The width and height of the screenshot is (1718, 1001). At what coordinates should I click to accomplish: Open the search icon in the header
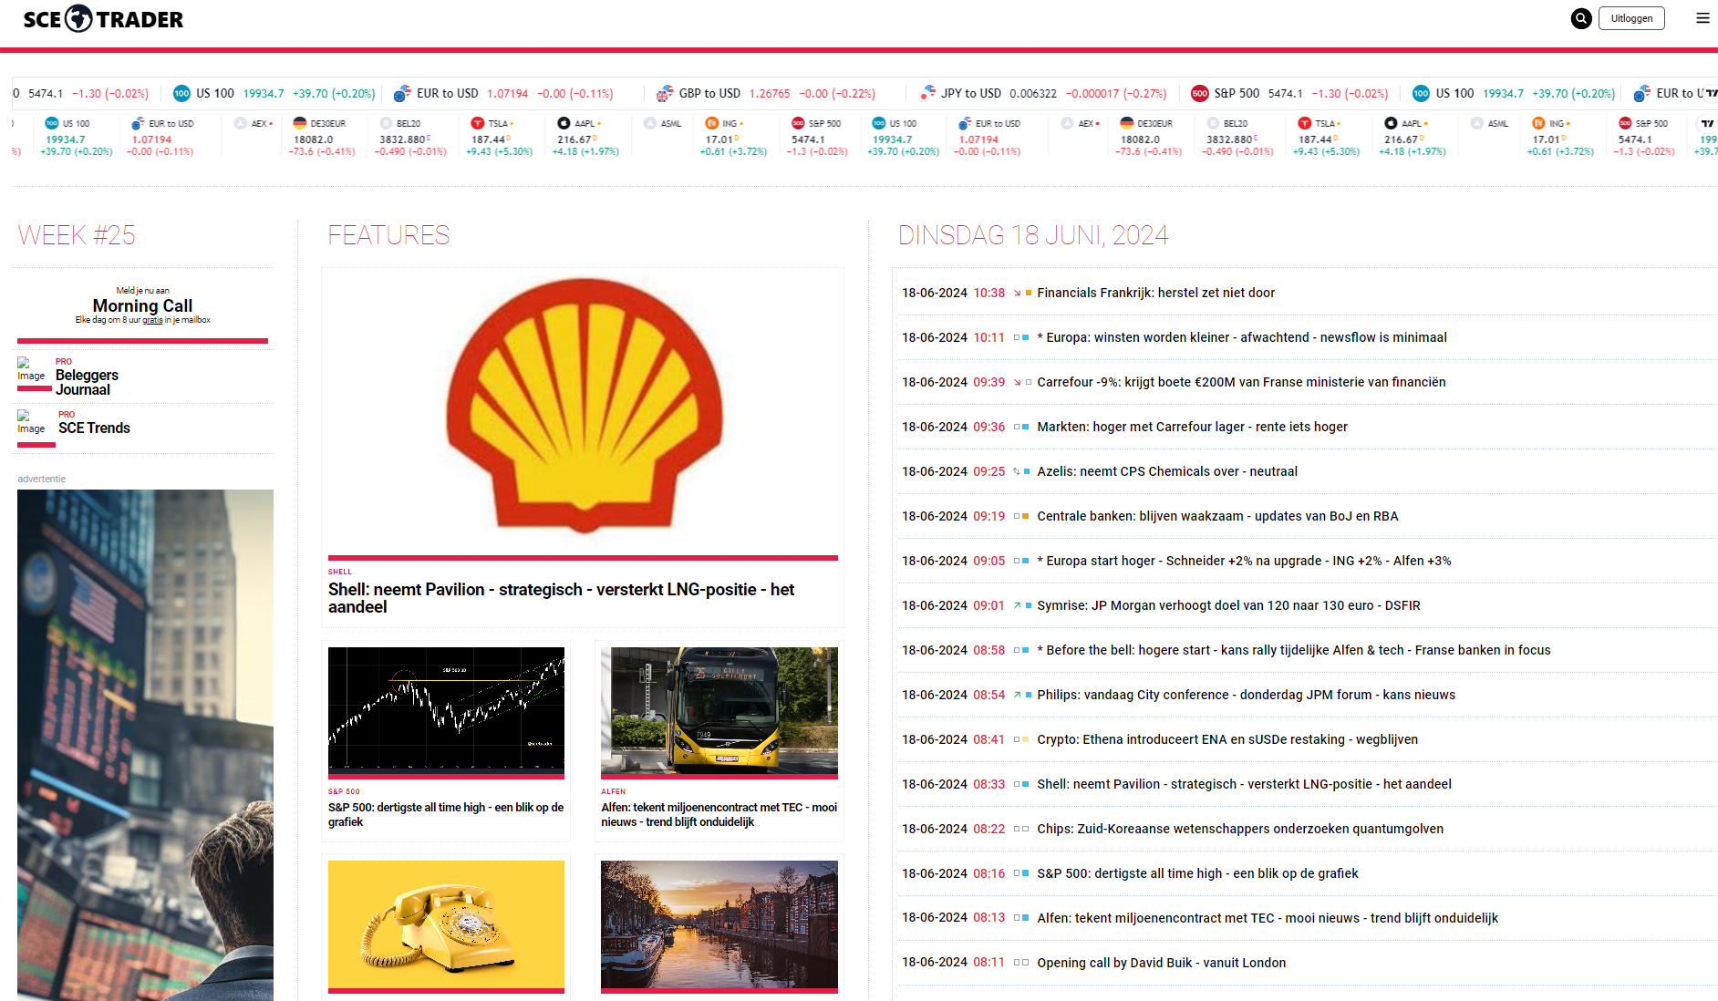1581,18
